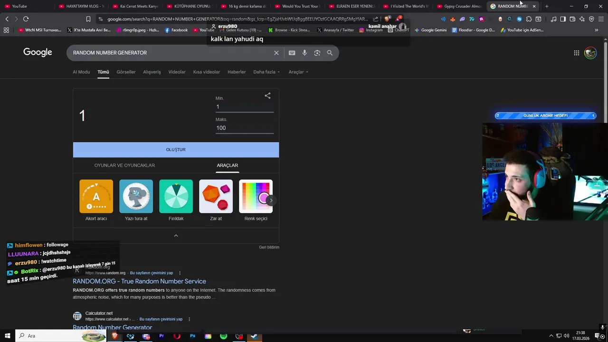The height and width of the screenshot is (342, 608).
Task: Collapse the tools panel with the chevron
Action: pos(176,236)
